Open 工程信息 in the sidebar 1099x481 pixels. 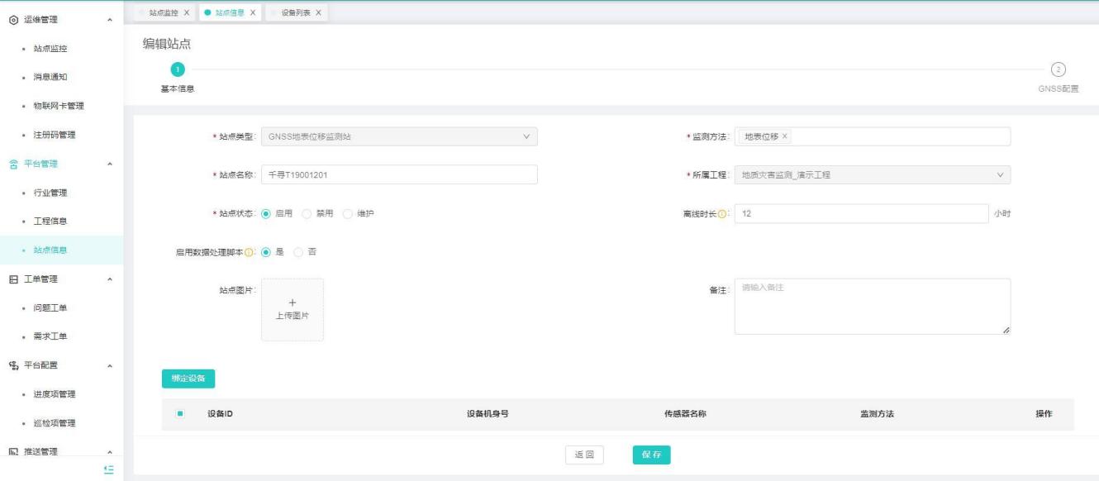(x=50, y=221)
